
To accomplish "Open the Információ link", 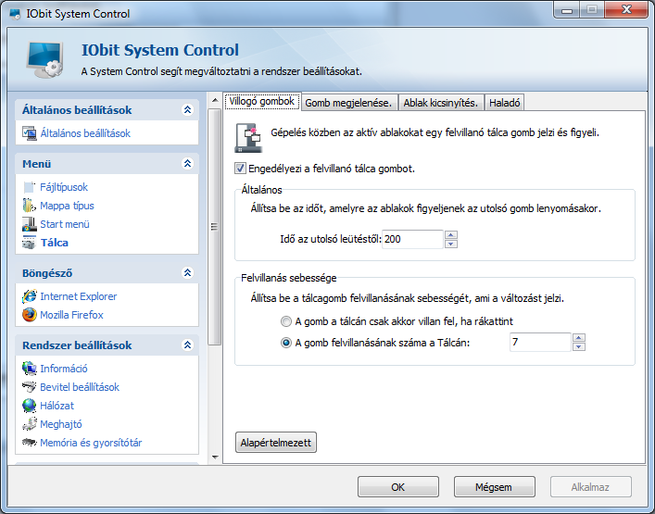I will pyautogui.click(x=64, y=369).
